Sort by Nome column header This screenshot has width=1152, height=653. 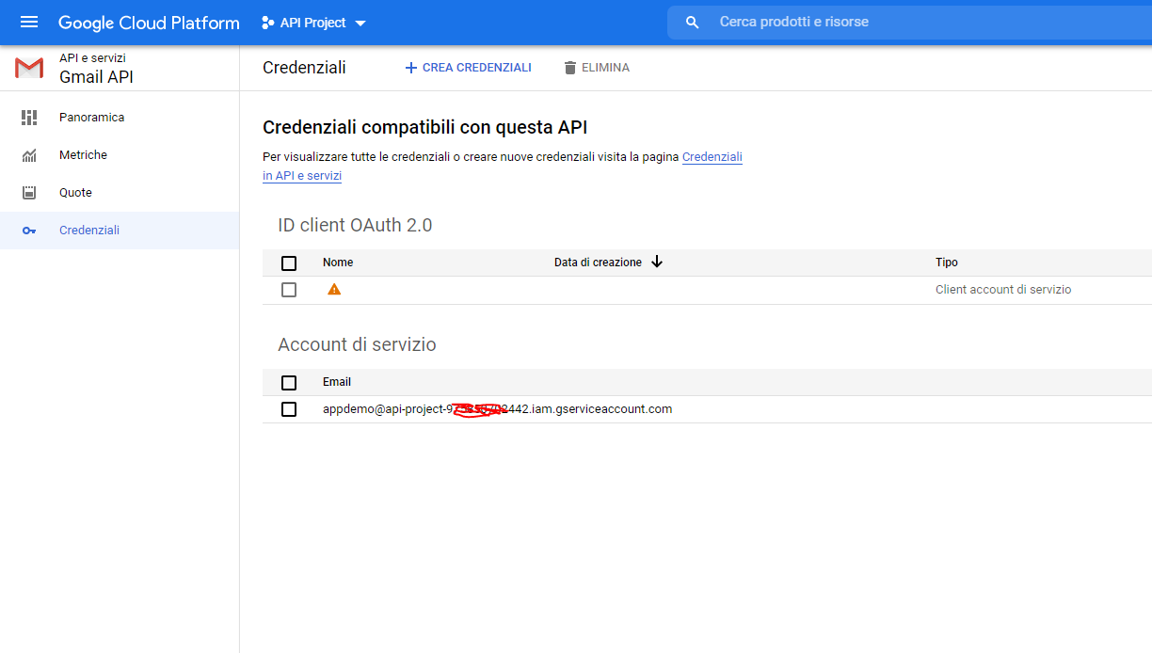coord(338,263)
